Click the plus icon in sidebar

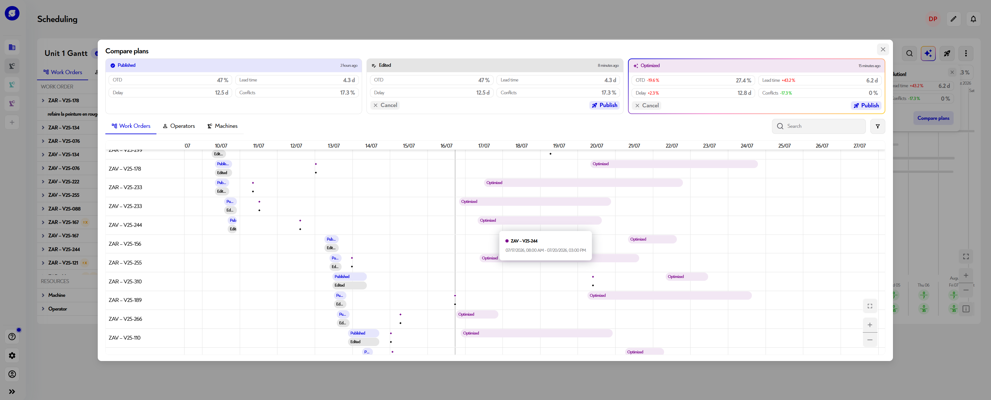pos(12,122)
